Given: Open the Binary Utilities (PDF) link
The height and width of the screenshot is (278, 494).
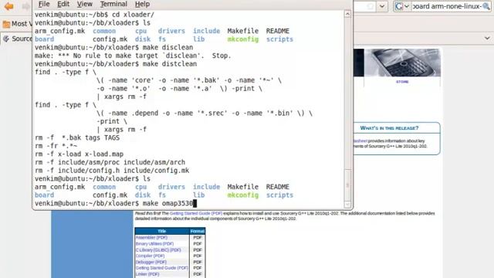Looking at the screenshot, I should (154, 244).
